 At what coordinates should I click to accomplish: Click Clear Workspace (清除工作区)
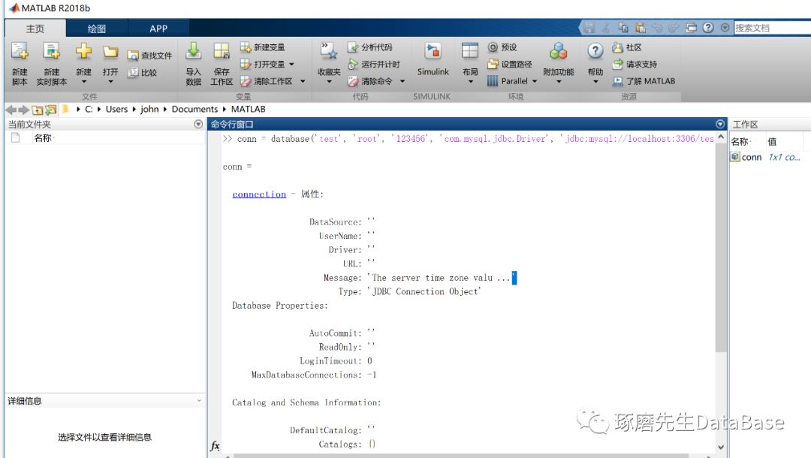pos(267,81)
